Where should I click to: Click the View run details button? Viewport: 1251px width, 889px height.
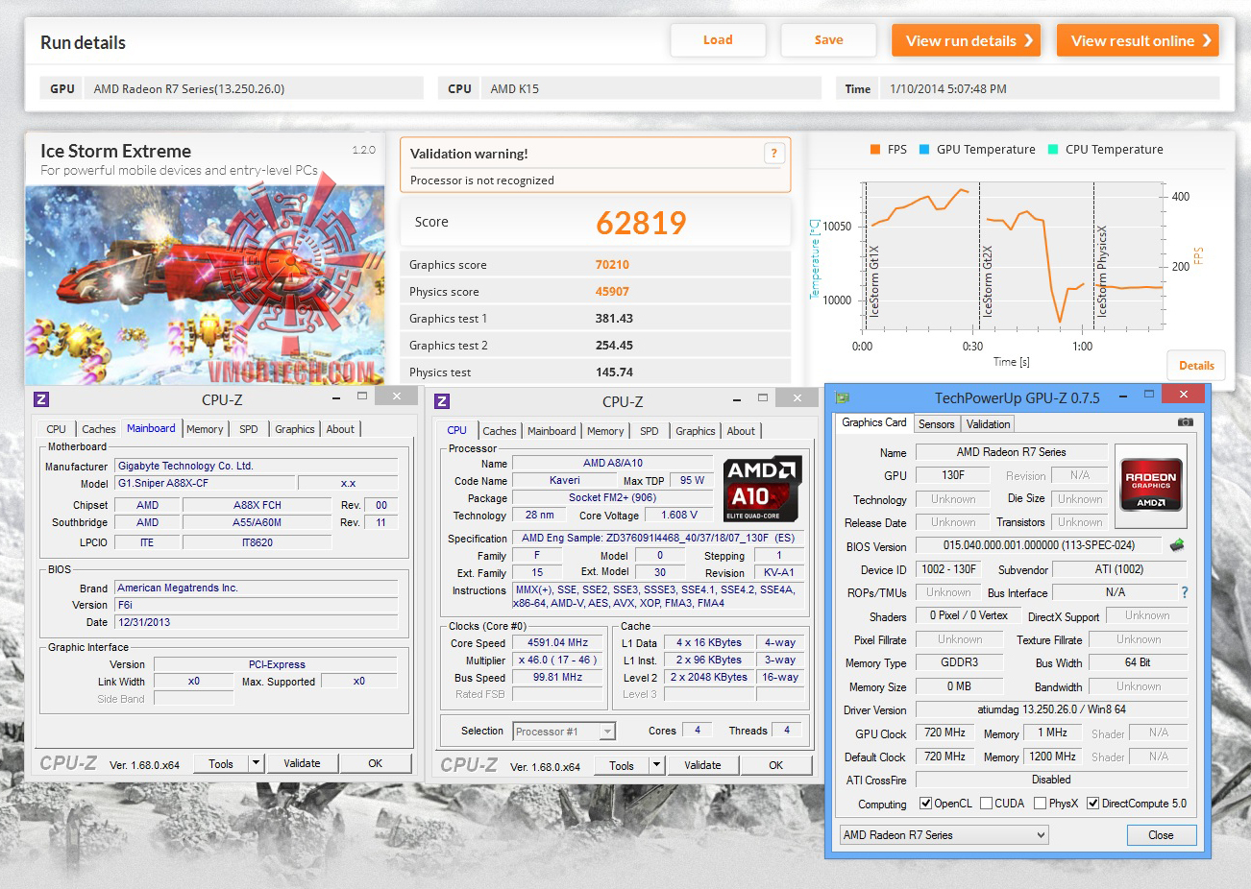click(x=967, y=40)
